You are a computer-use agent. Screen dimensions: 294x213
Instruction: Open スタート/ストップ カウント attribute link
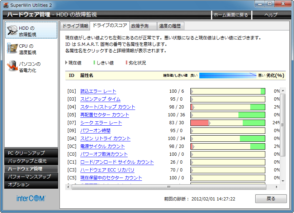(108, 107)
